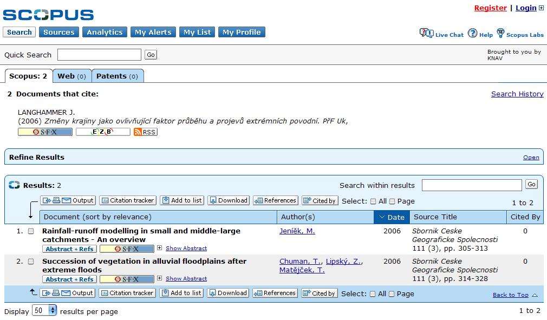
Task: Open the Help question mark icon
Action: (x=472, y=33)
